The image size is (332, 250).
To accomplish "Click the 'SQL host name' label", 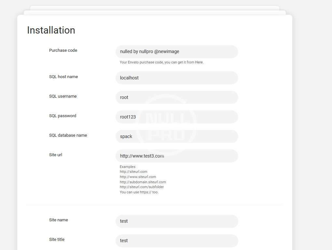I will (63, 77).
